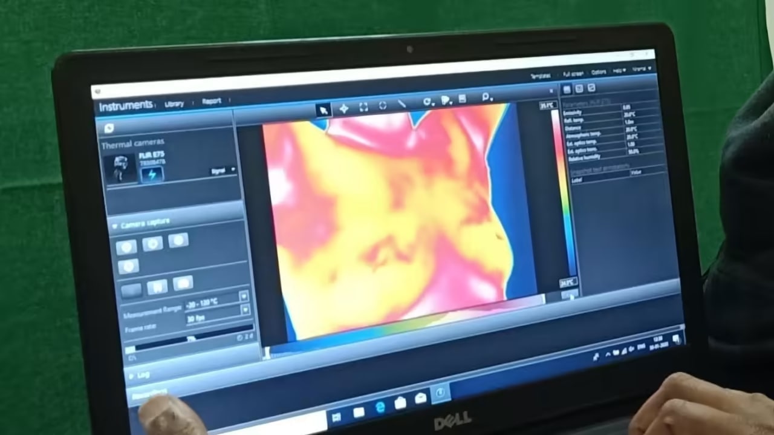Switch to the Library tab
This screenshot has height=435, width=774.
tap(174, 104)
